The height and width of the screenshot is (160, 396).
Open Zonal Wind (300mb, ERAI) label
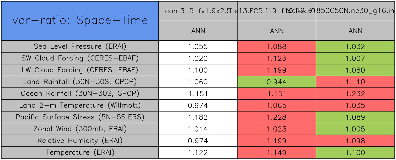coord(80,129)
